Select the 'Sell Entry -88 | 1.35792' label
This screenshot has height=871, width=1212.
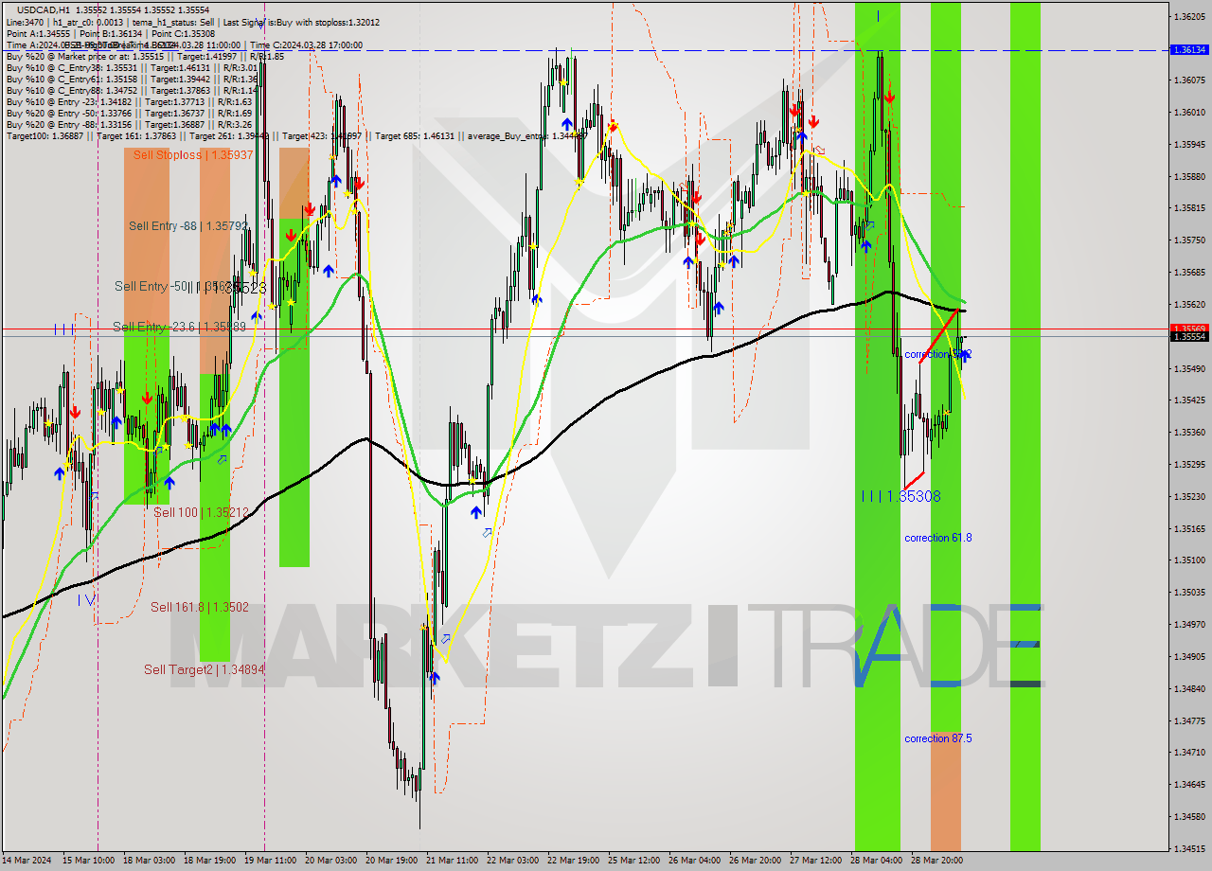pos(188,226)
